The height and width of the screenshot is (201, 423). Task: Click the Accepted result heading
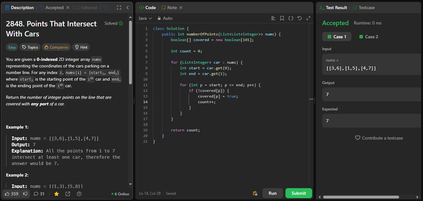[x=335, y=23]
